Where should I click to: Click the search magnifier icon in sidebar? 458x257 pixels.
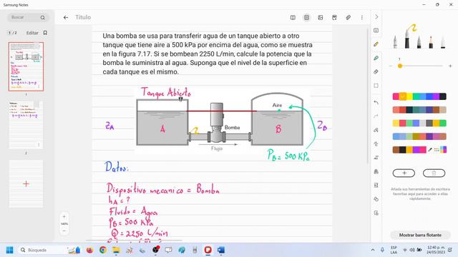pyautogui.click(x=43, y=17)
